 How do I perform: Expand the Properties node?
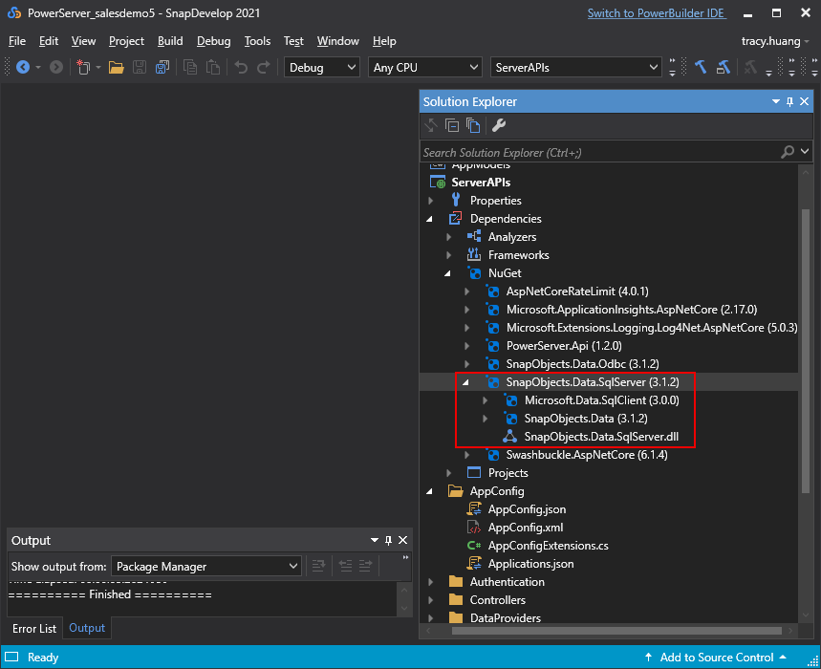coord(430,201)
